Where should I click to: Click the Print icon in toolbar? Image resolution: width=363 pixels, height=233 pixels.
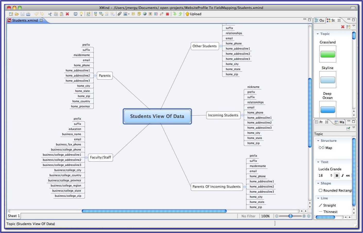click(28, 14)
